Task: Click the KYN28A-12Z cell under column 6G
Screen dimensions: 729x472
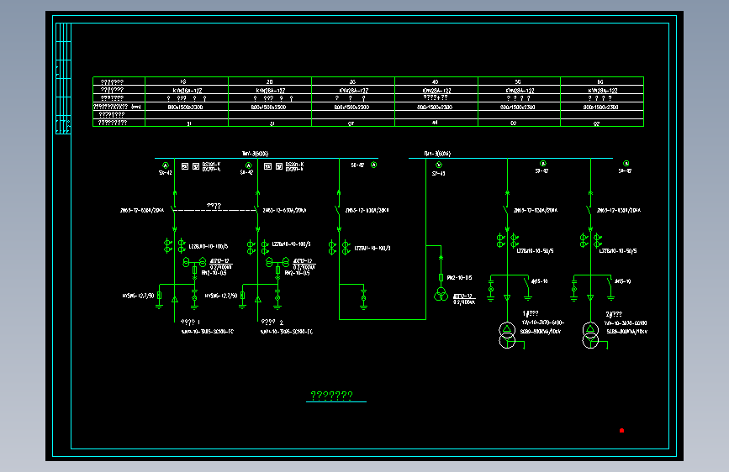Action: click(603, 90)
